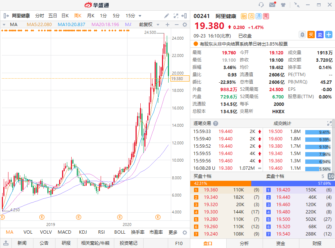Switch to 1分 minute chart

104,15
